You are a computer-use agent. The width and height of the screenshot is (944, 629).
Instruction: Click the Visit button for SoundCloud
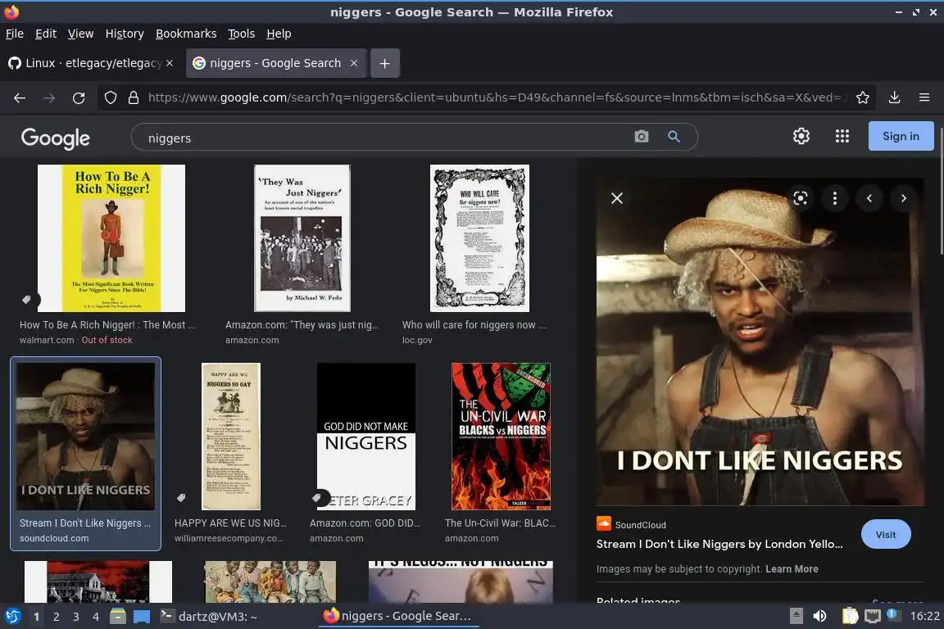coord(886,535)
